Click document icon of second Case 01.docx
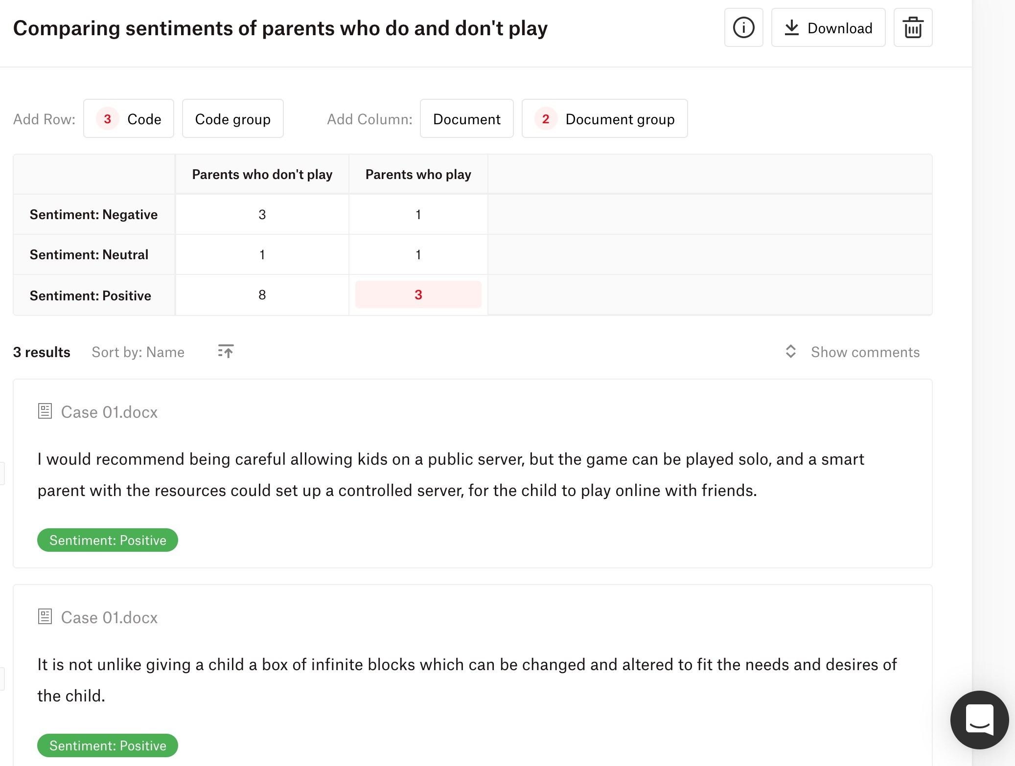 click(x=45, y=616)
